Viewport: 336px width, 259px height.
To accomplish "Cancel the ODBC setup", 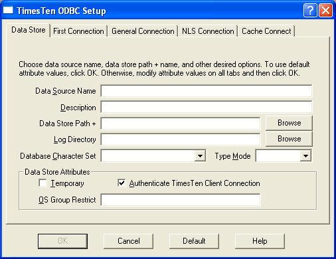I will point(128,241).
